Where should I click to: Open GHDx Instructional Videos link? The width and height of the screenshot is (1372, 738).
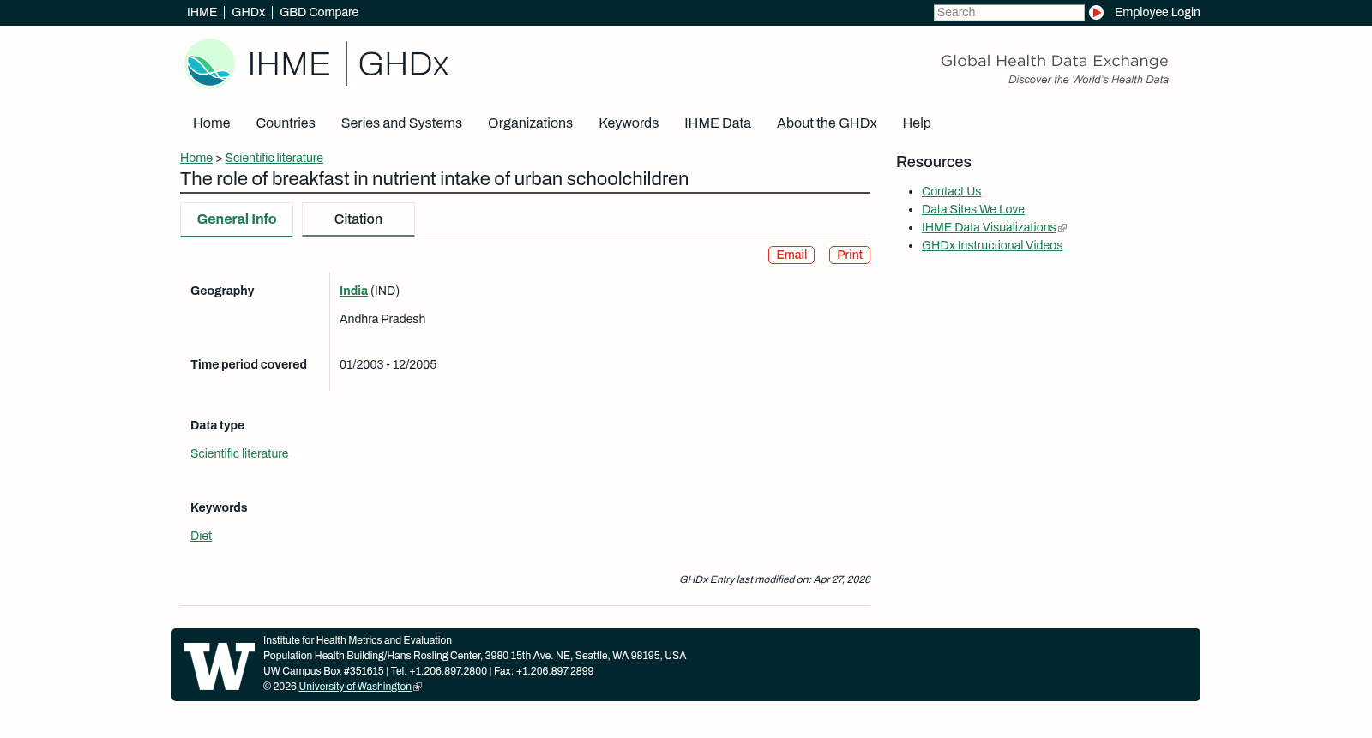pyautogui.click(x=992, y=245)
